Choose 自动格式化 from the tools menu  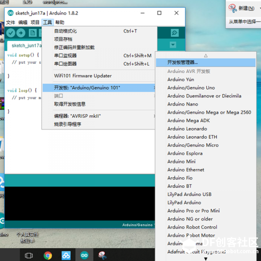(x=99, y=31)
